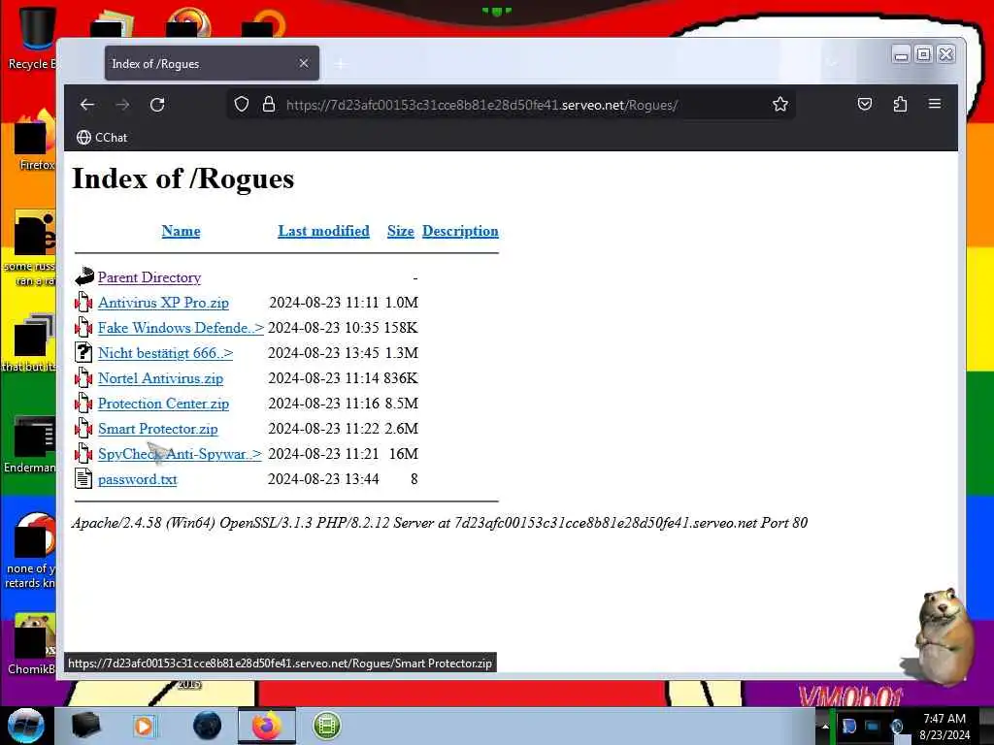Click the text file icon beside password.txt
Screen dimensions: 994x745
[x=83, y=478]
